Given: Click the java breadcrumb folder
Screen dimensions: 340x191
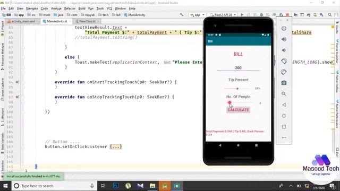Looking at the screenshot, I should tap(58, 15).
